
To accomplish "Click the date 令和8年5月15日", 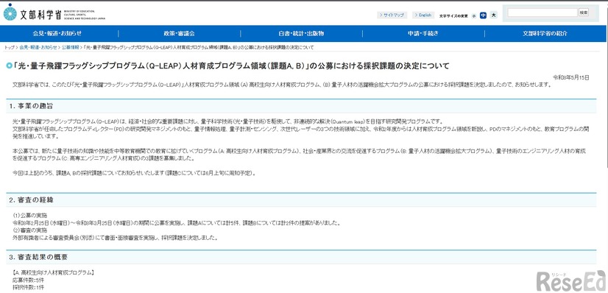I will point(570,77).
